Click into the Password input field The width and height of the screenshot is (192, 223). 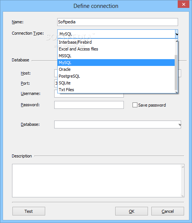(x=89, y=105)
